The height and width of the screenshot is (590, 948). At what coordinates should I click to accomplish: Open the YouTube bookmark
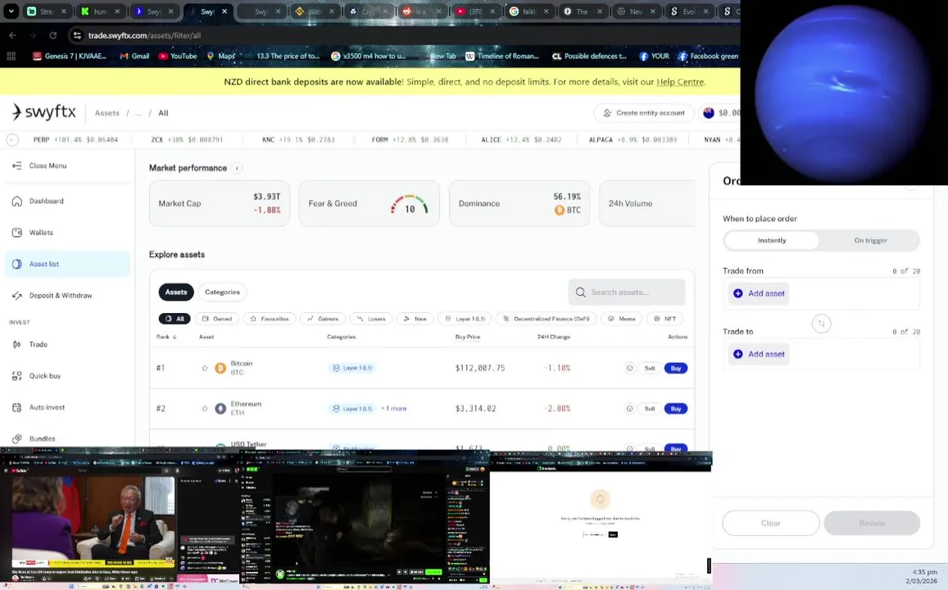(x=178, y=57)
